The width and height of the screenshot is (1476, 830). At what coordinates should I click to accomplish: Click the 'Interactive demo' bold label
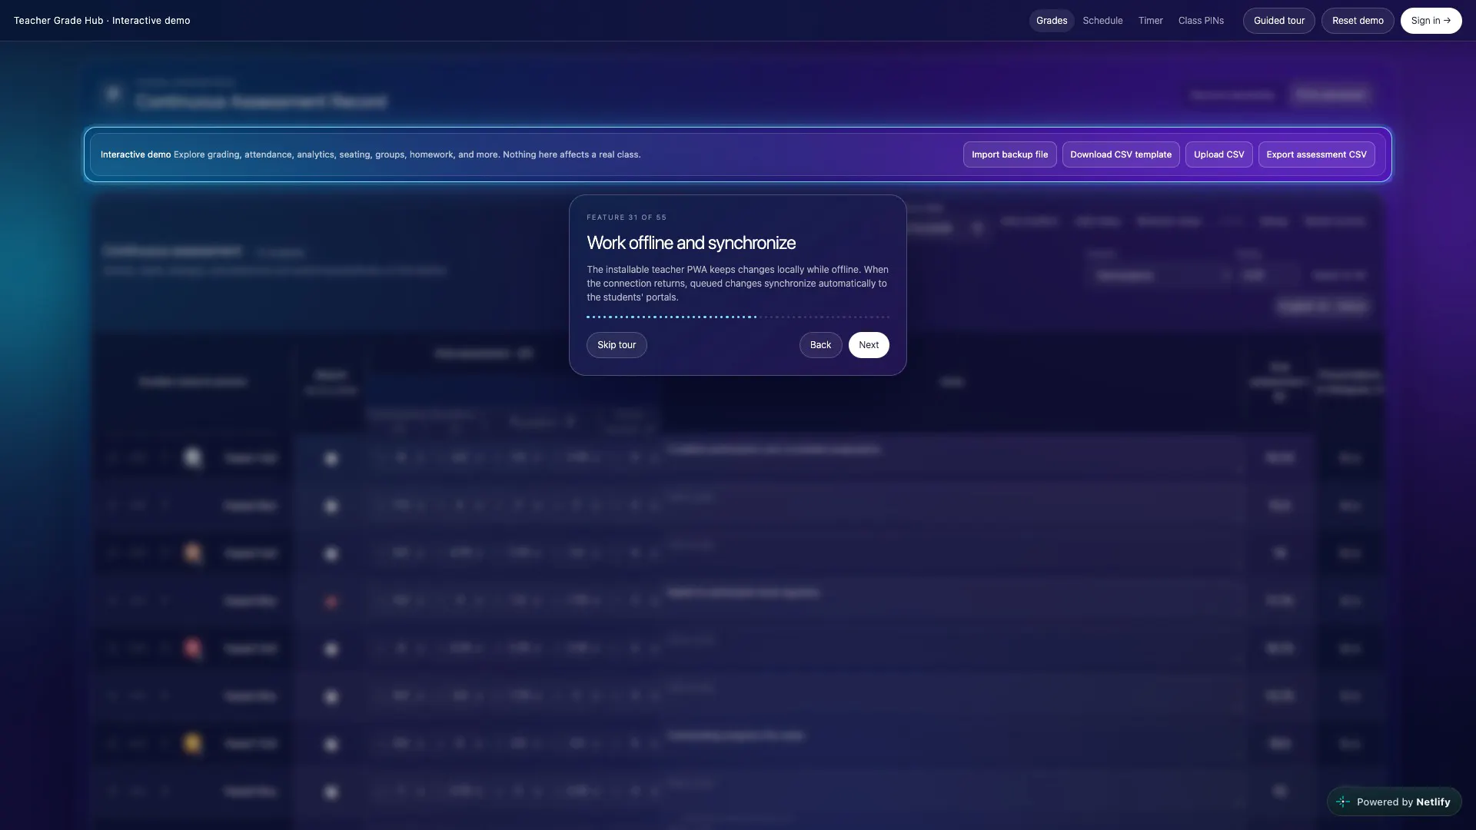tap(135, 154)
